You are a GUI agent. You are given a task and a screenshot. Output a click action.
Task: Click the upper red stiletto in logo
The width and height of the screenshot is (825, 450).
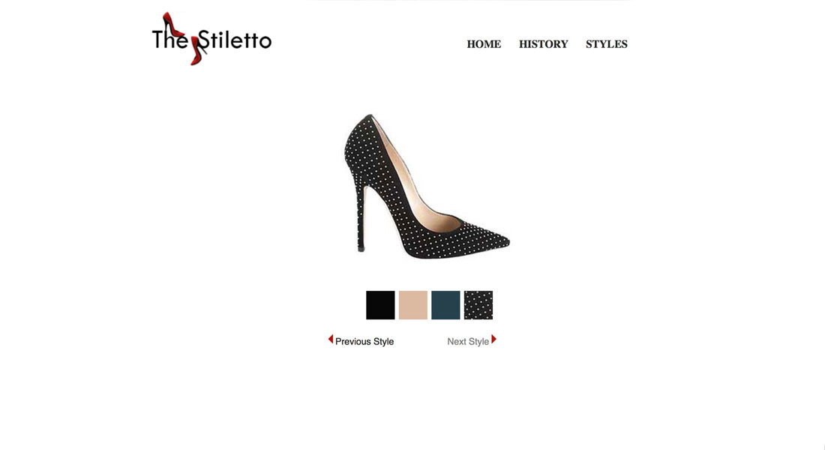coord(172,25)
